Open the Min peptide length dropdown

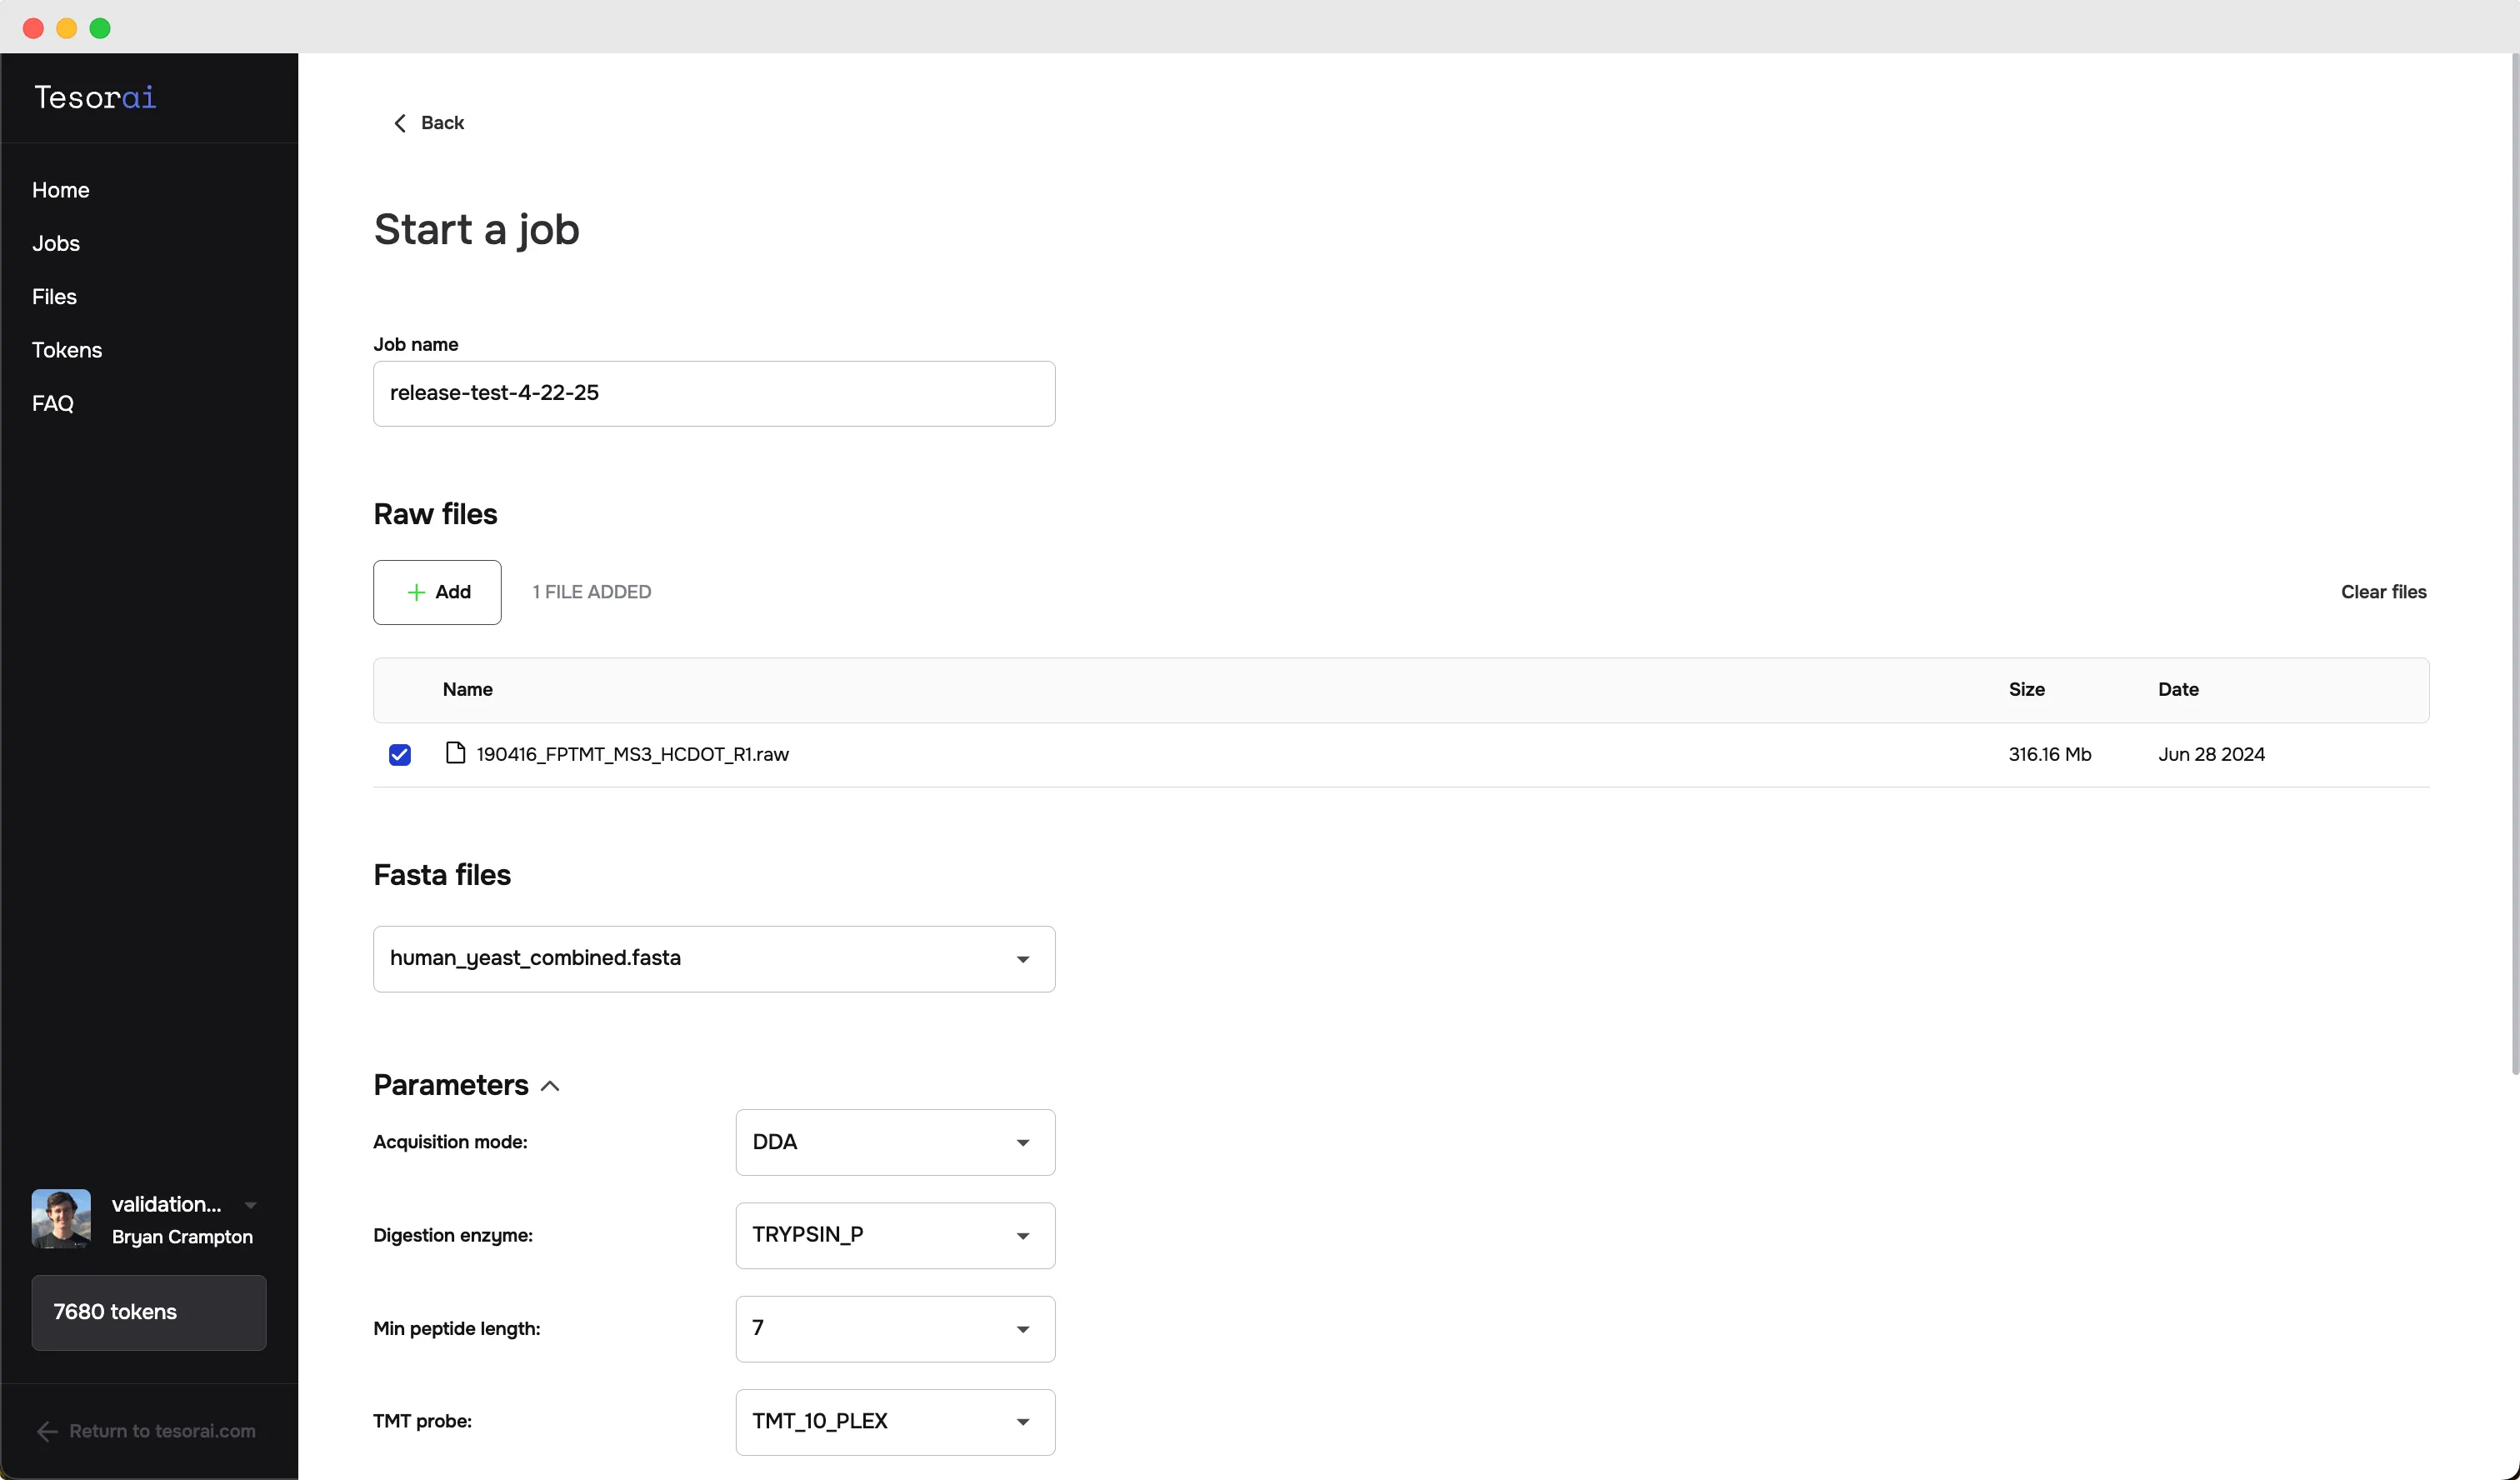coord(895,1328)
